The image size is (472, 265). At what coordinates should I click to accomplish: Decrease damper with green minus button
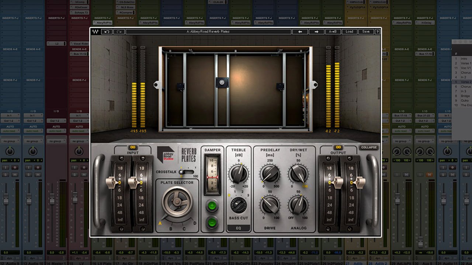coord(212,222)
